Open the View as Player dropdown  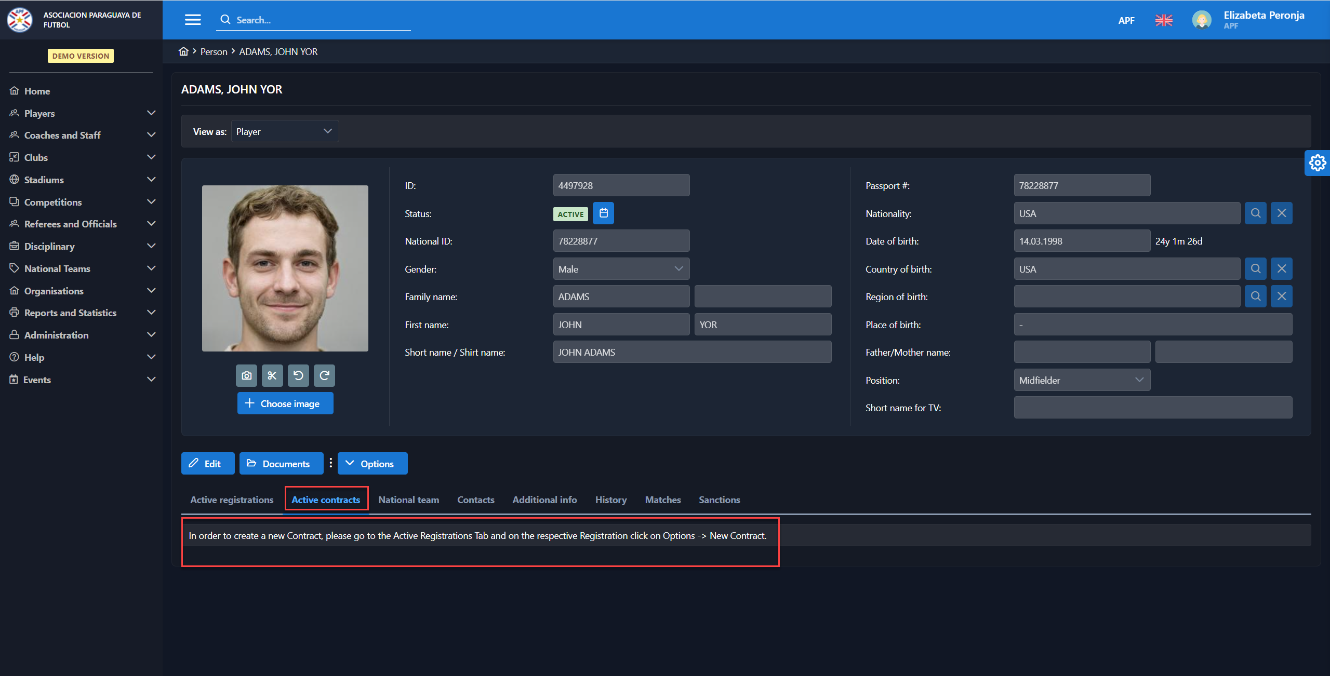point(285,131)
